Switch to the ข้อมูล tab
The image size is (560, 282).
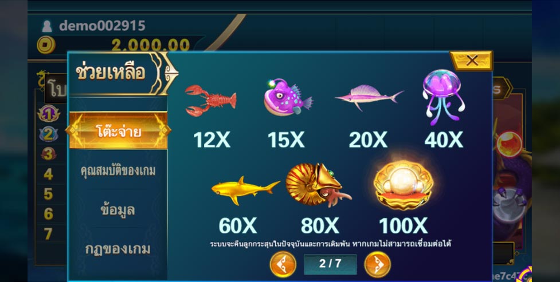[x=118, y=209]
